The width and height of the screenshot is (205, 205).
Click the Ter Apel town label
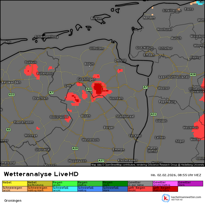pos(135,136)
